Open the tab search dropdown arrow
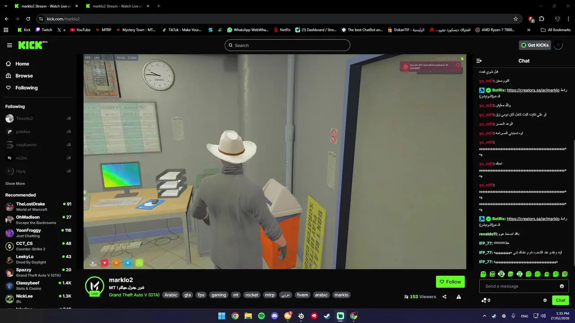The image size is (575, 323). click(x=6, y=6)
